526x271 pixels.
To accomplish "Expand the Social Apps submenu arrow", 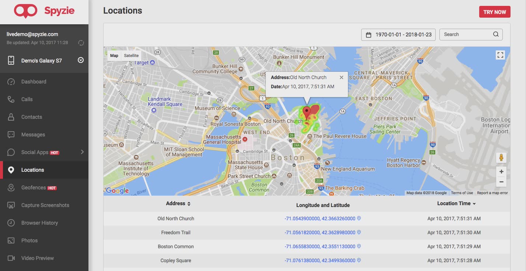I will 82,152.
